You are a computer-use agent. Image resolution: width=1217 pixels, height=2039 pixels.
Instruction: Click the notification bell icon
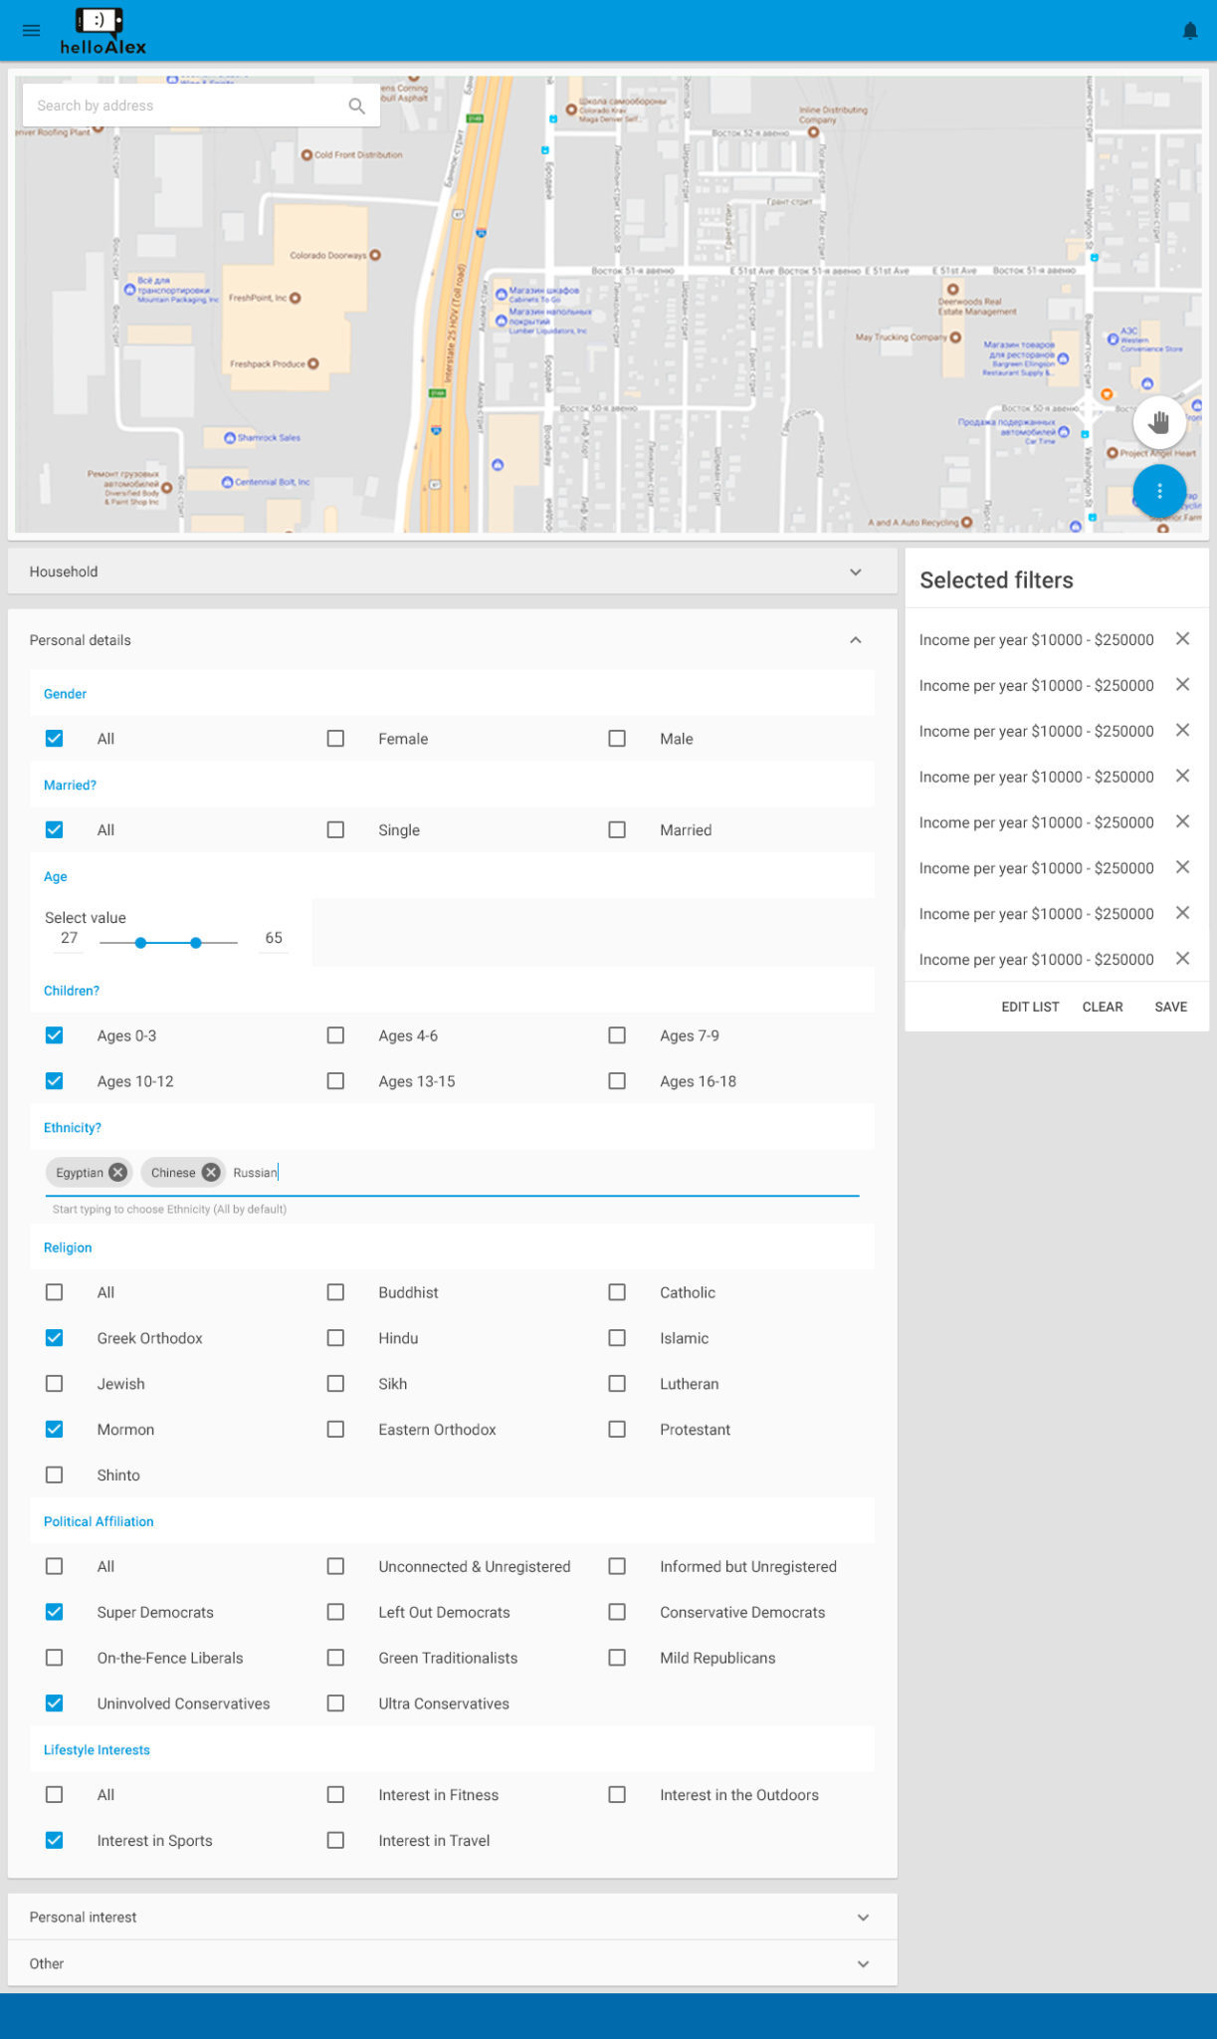tap(1189, 31)
